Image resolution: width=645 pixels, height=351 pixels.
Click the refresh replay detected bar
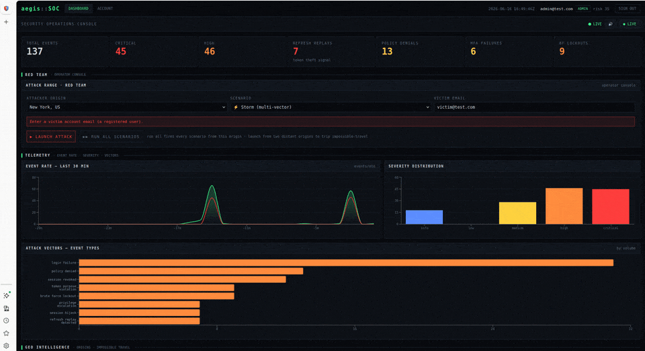click(139, 321)
